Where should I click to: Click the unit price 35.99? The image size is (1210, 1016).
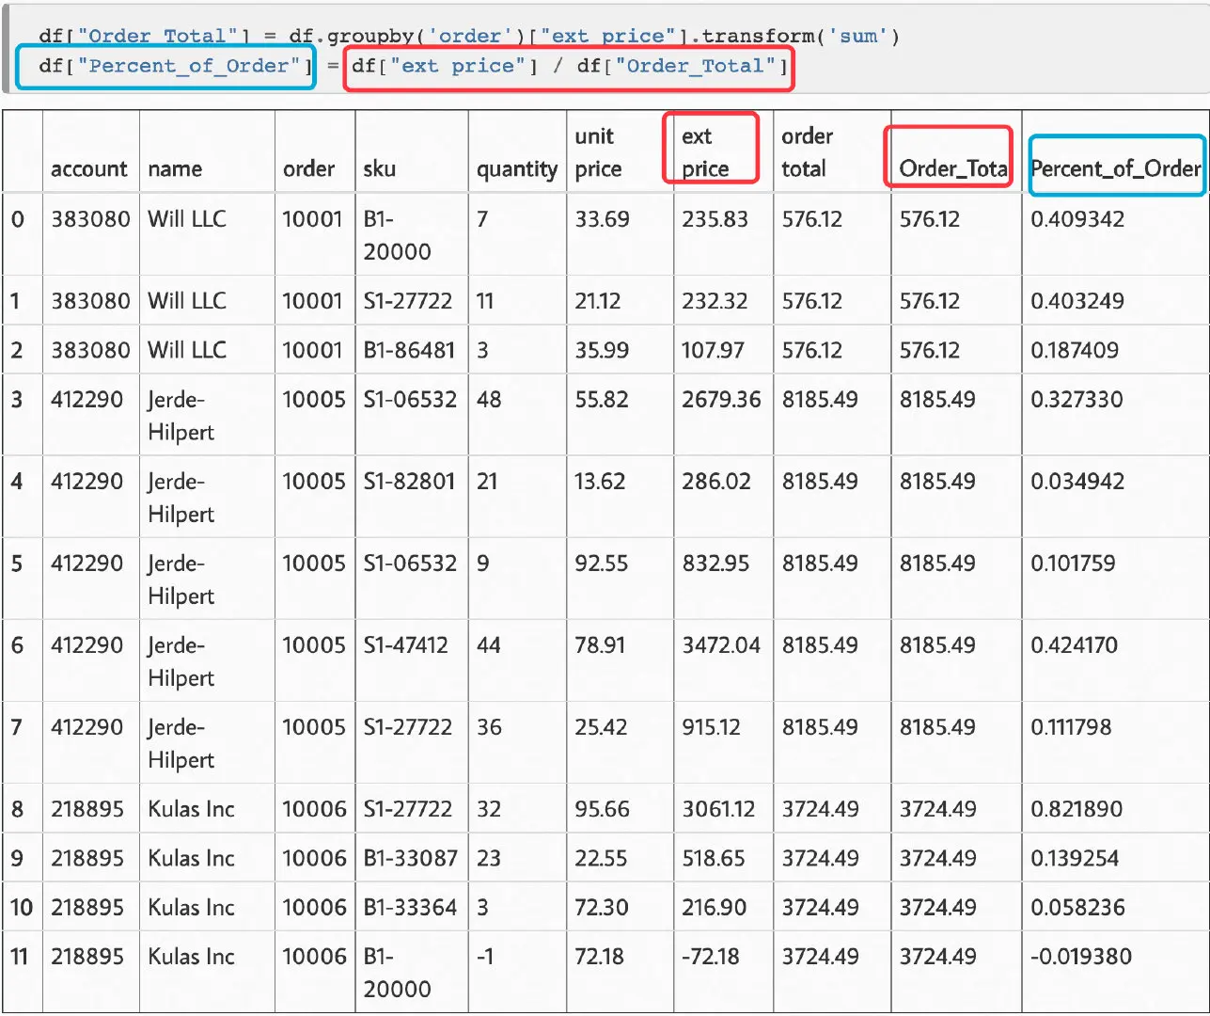602,350
